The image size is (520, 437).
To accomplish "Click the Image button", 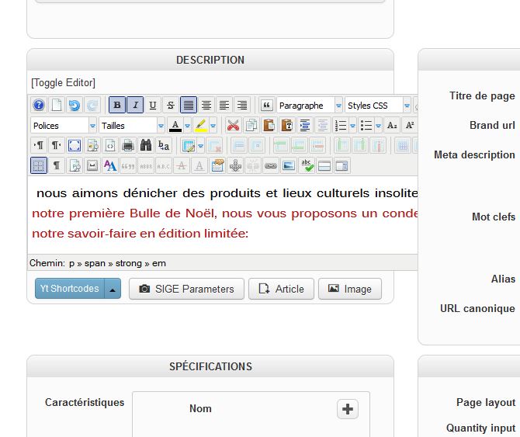I will 350,289.
